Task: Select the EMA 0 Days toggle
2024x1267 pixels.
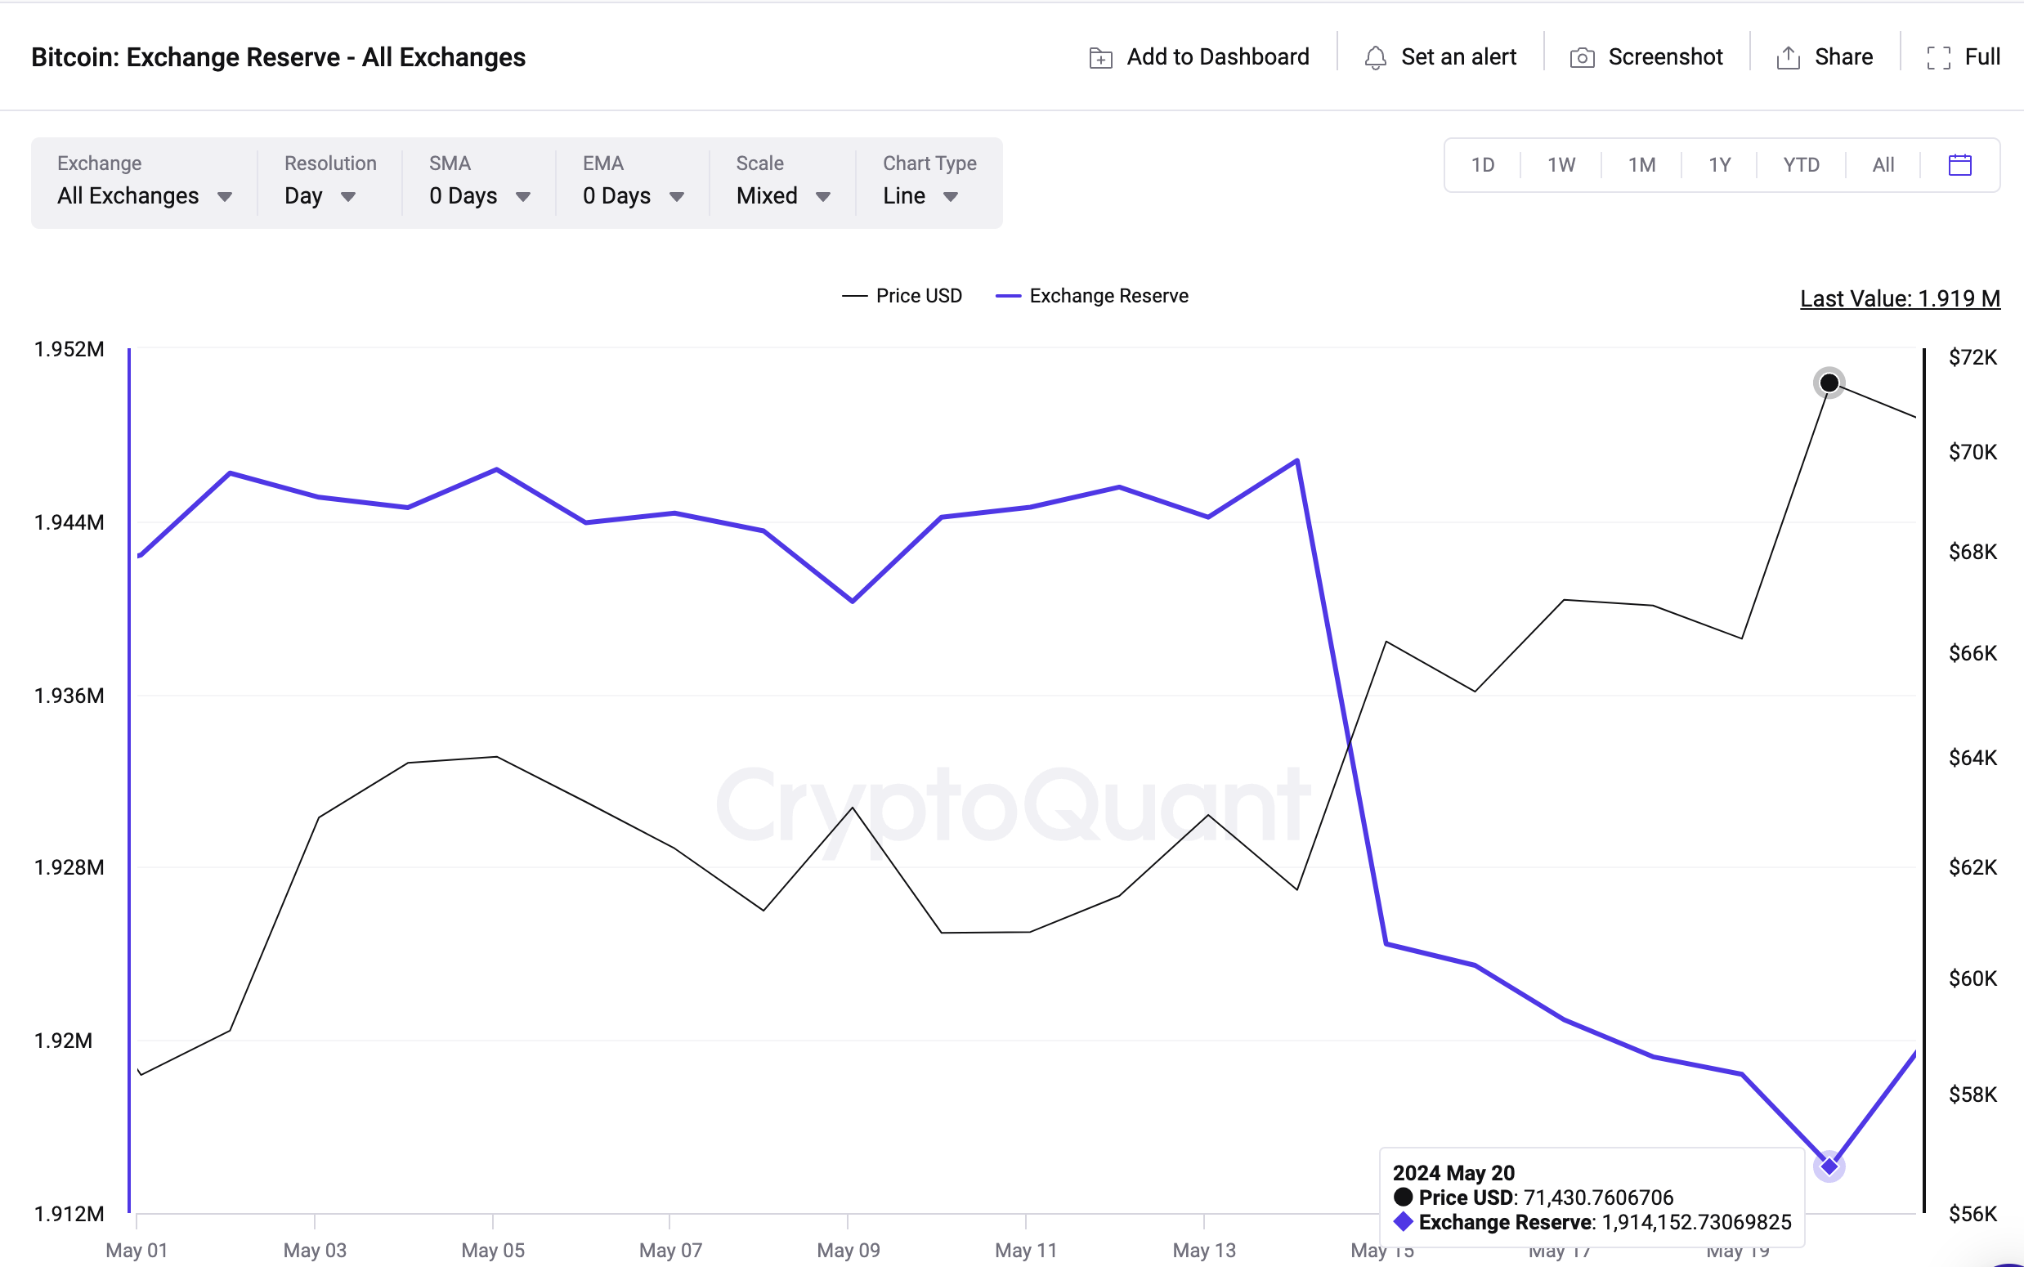Action: click(x=634, y=195)
